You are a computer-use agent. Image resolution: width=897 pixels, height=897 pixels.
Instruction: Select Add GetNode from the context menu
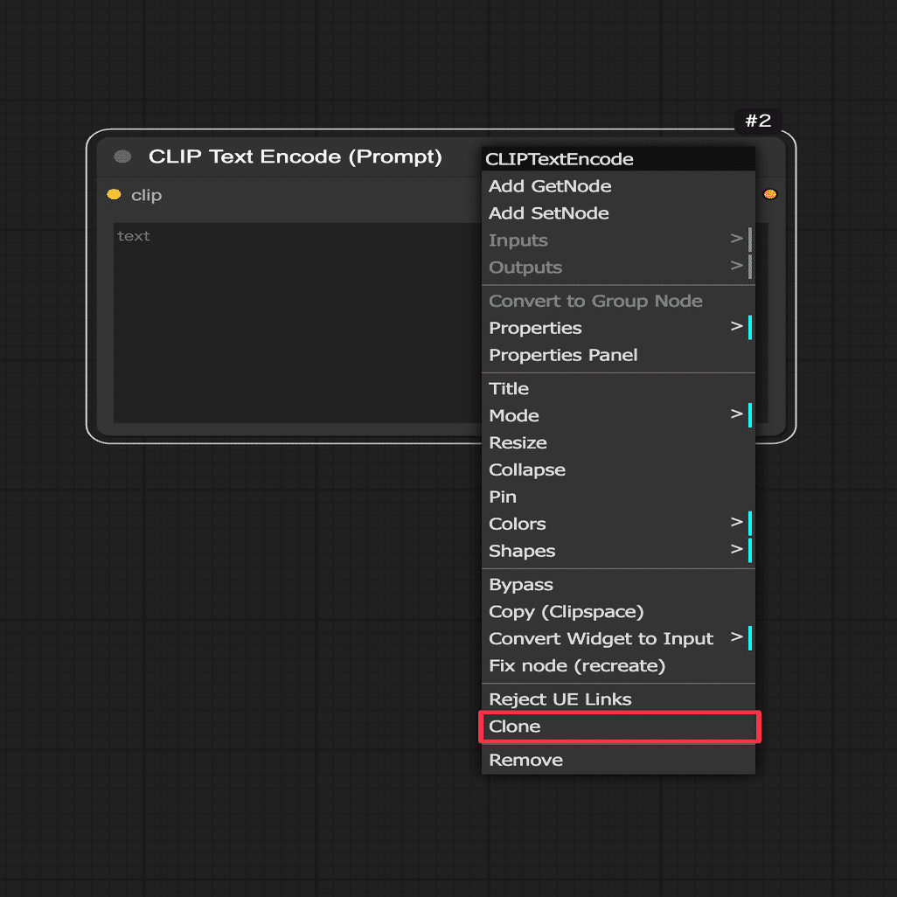pos(618,186)
